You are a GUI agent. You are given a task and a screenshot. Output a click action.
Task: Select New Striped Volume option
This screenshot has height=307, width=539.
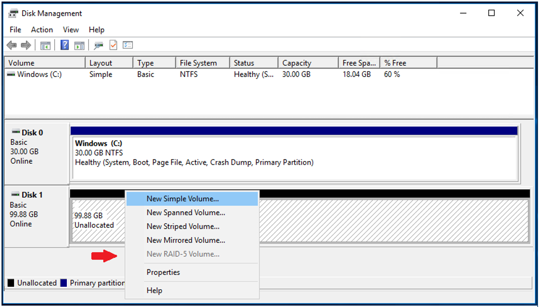[183, 226]
